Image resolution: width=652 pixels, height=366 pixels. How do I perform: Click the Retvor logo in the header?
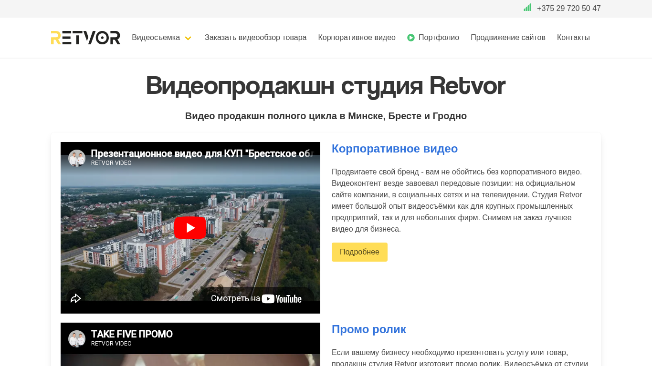(x=85, y=38)
